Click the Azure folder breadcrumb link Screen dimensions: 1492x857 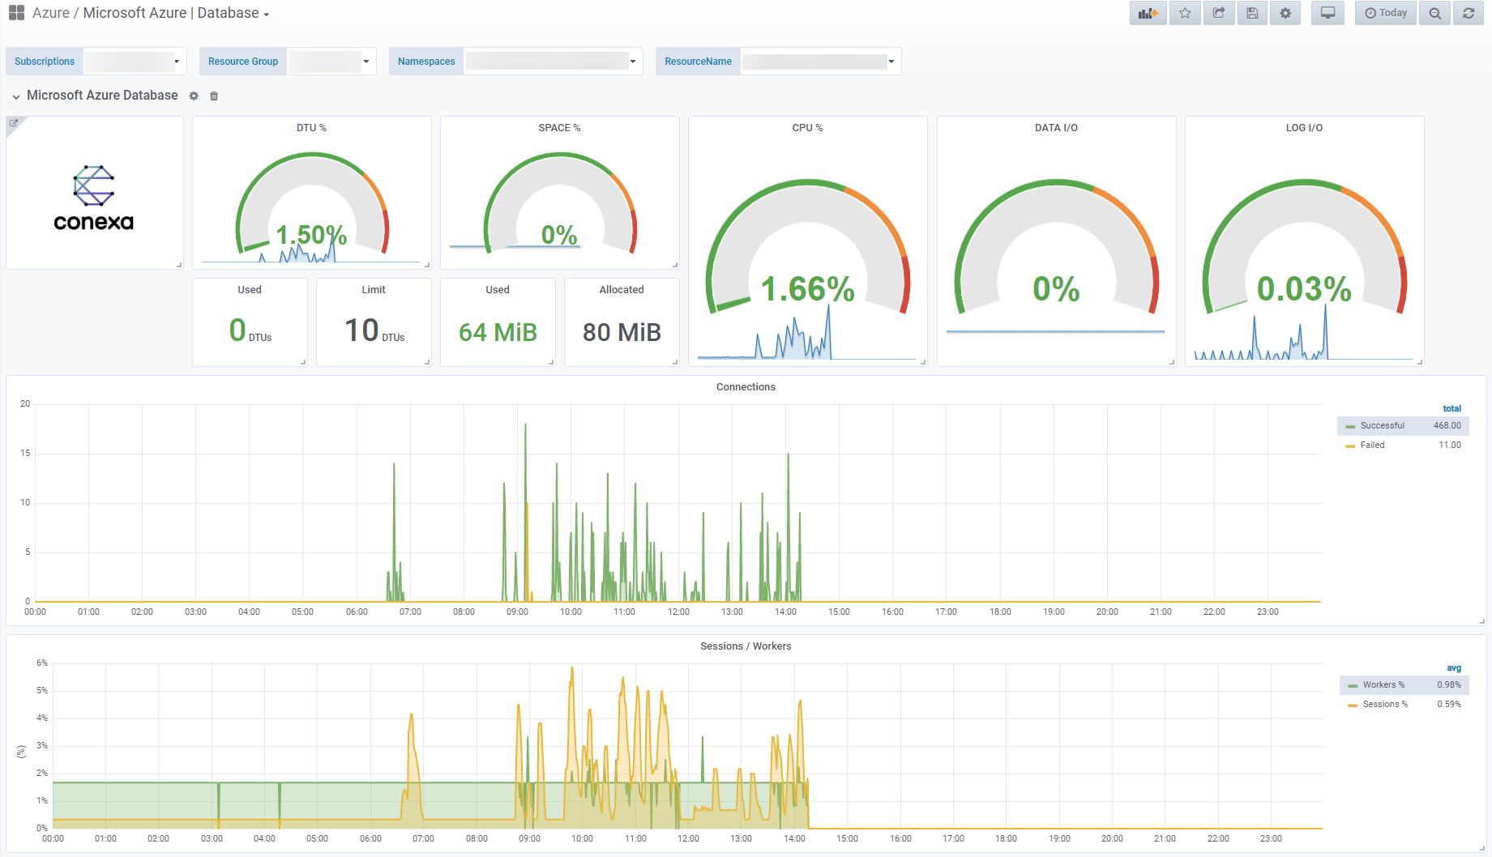tap(50, 13)
